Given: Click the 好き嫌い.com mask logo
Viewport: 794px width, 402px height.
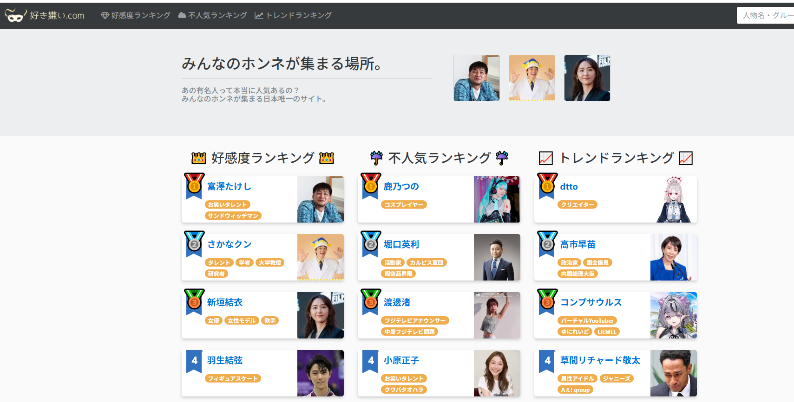Looking at the screenshot, I should (x=14, y=16).
